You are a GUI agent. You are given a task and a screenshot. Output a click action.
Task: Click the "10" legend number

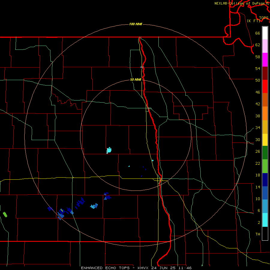258,199
